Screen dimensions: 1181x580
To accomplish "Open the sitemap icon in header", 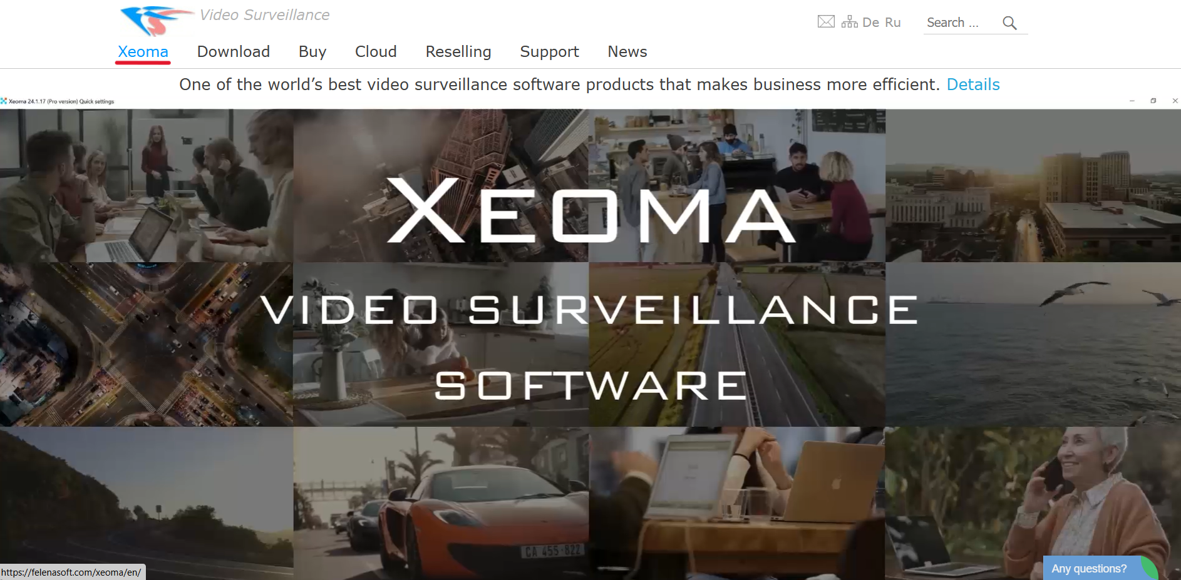I will [x=849, y=22].
